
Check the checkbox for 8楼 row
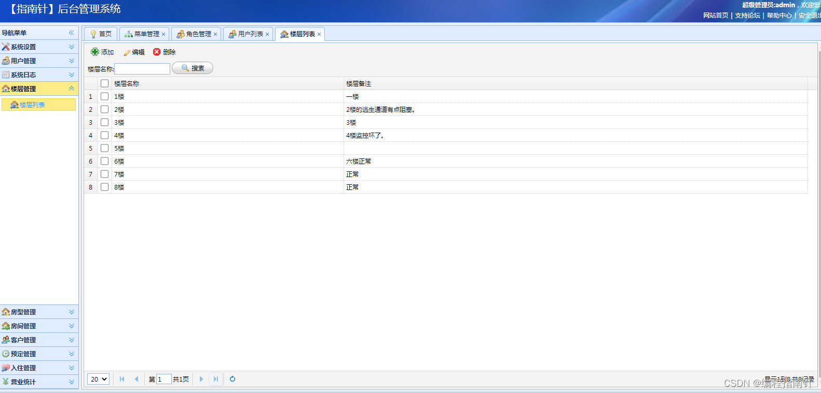104,187
